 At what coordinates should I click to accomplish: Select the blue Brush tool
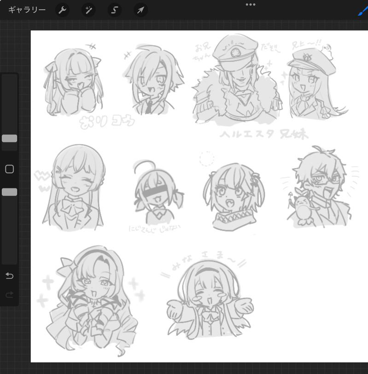pos(363,11)
